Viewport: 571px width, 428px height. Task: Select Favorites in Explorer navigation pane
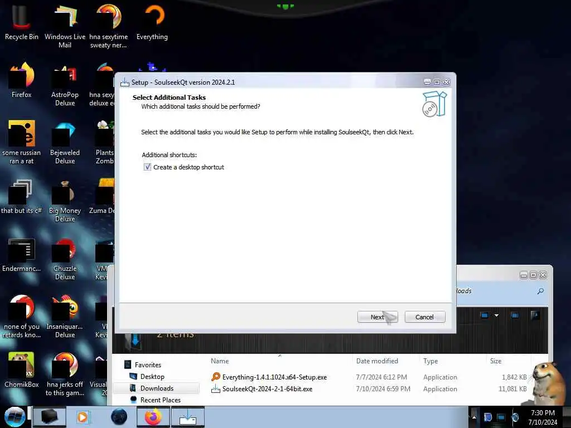[x=147, y=364]
